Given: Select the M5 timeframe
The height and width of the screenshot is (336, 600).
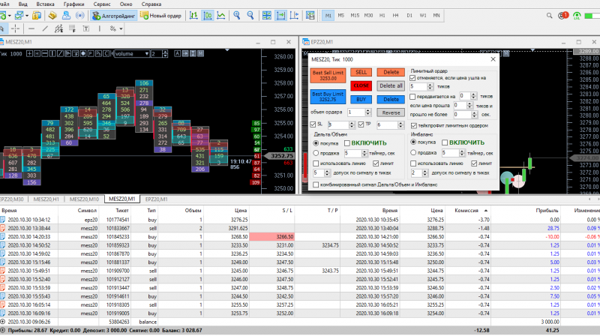Looking at the screenshot, I should [x=341, y=16].
